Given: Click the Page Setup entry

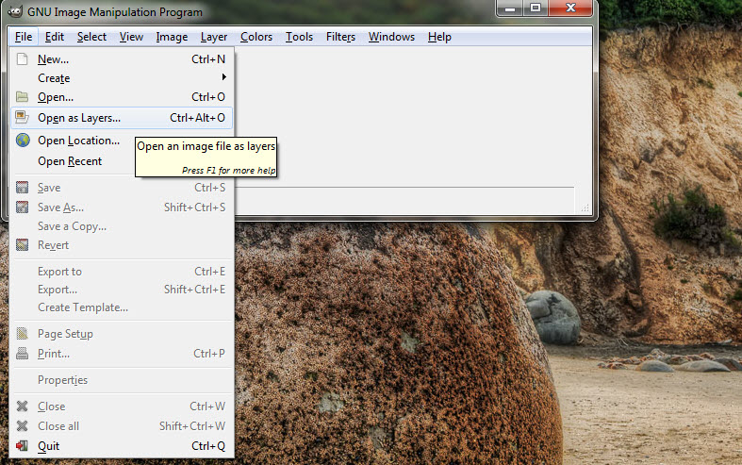Looking at the screenshot, I should pos(122,334).
